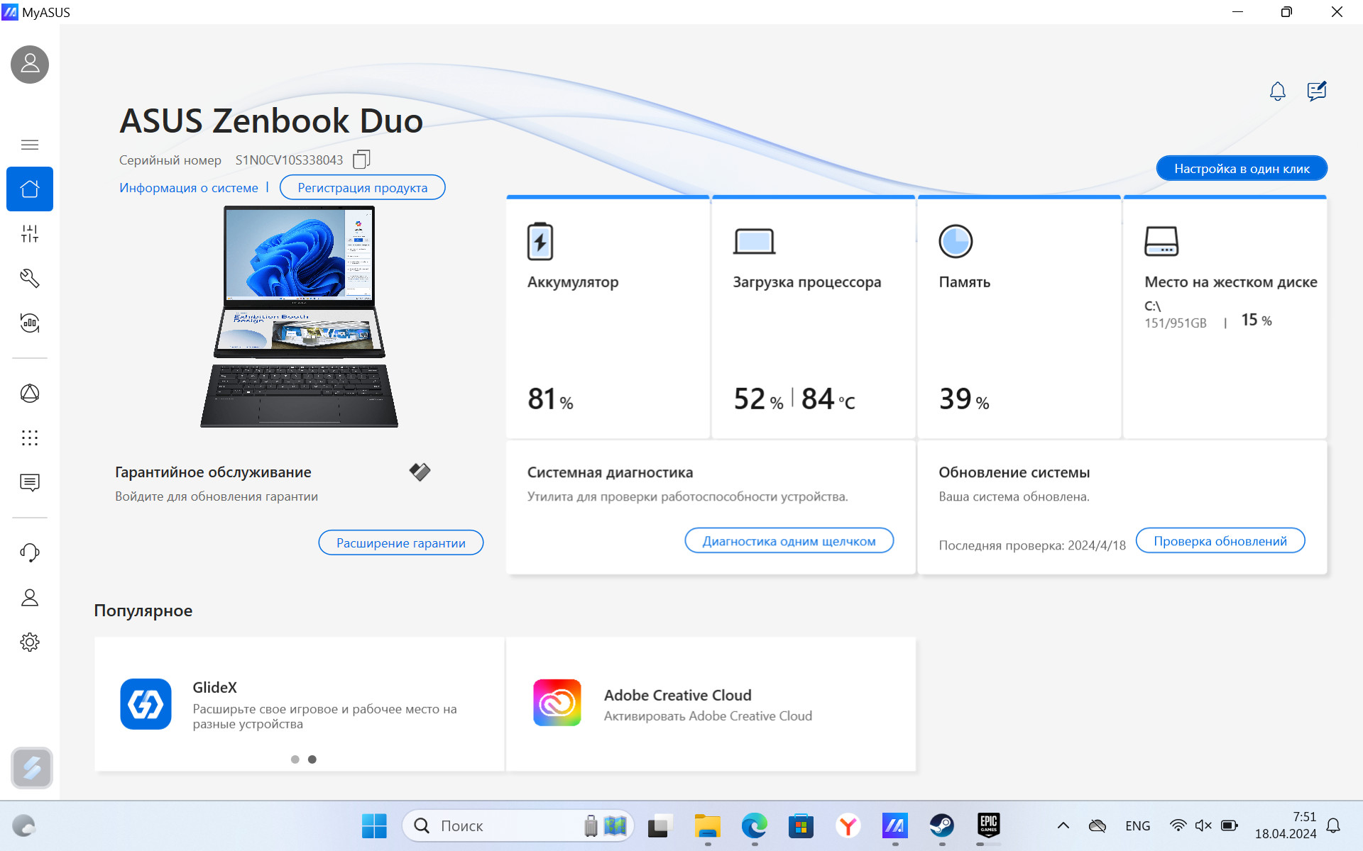Open customer support headset icon
The height and width of the screenshot is (851, 1363).
pos(30,552)
